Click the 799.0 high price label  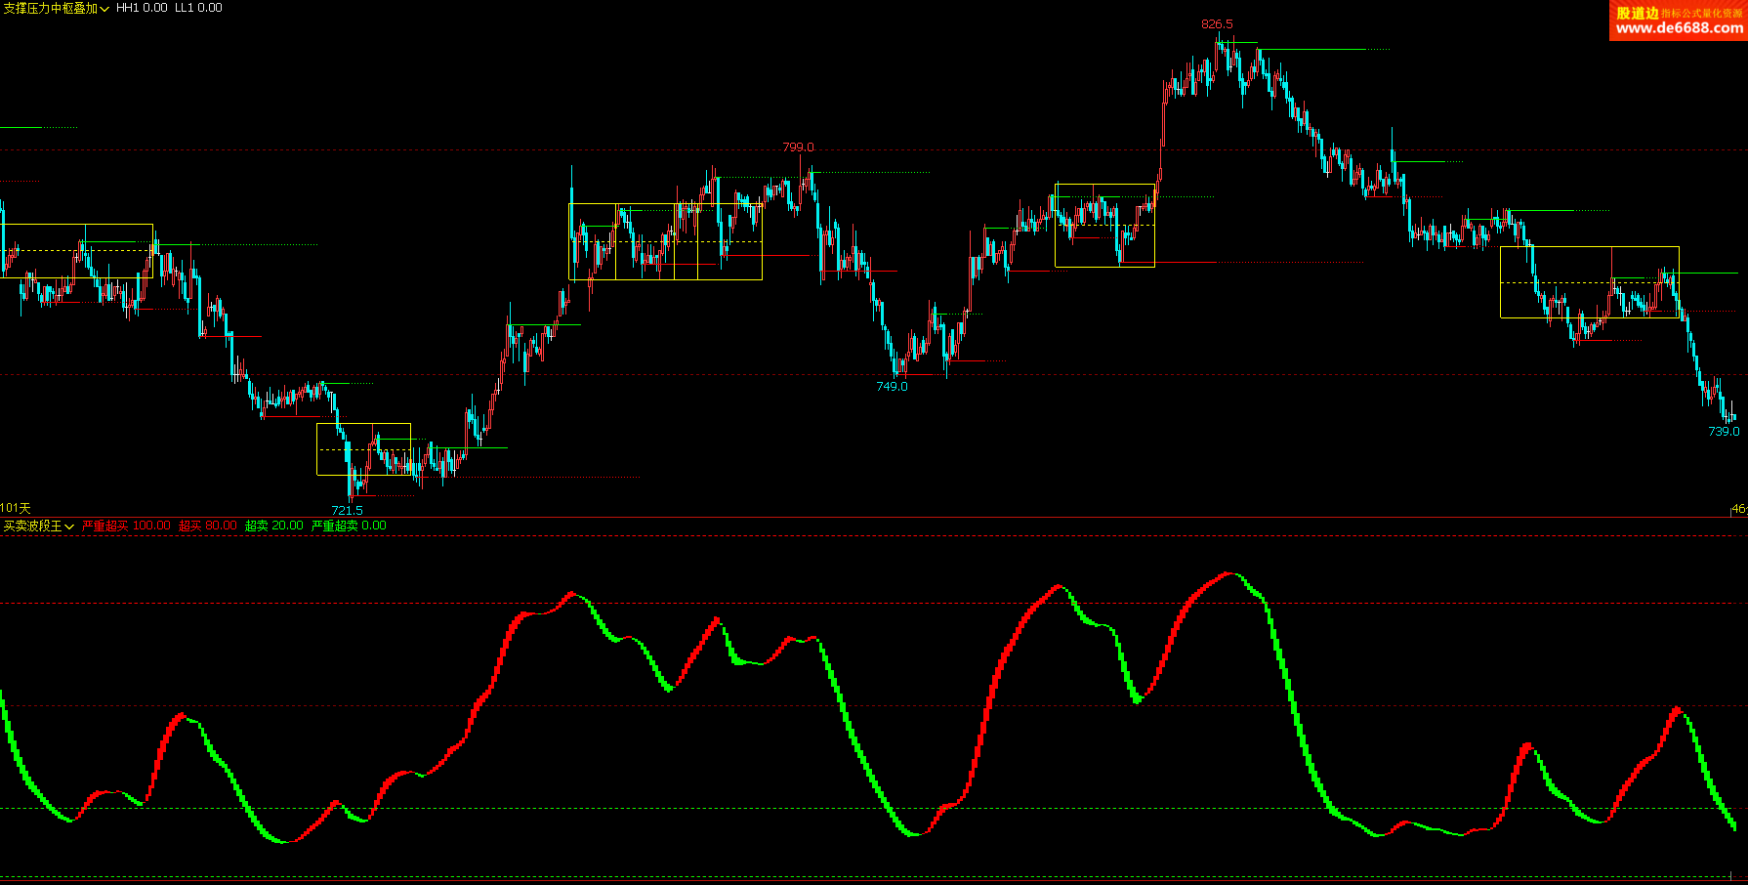[798, 147]
